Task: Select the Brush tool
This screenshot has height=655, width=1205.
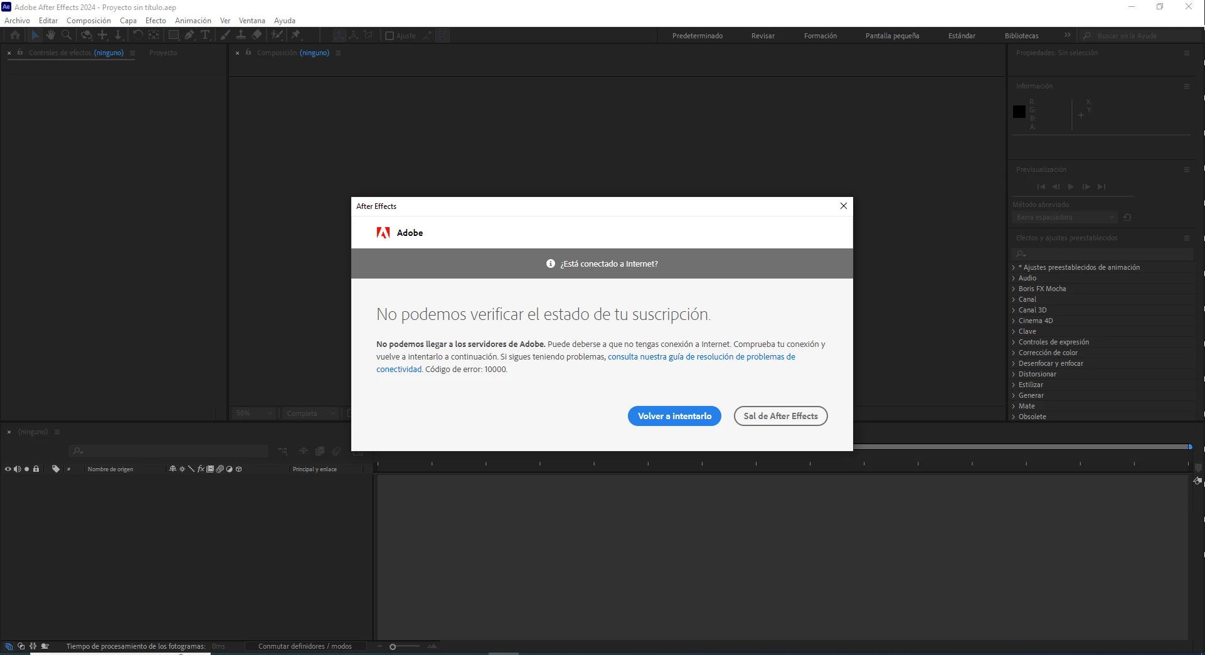Action: [225, 35]
